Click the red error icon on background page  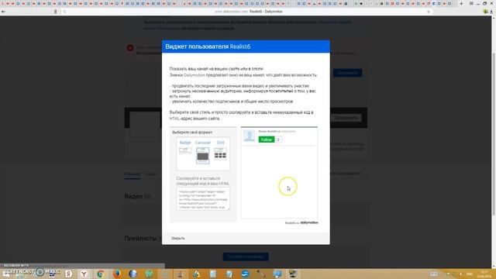tap(130, 48)
